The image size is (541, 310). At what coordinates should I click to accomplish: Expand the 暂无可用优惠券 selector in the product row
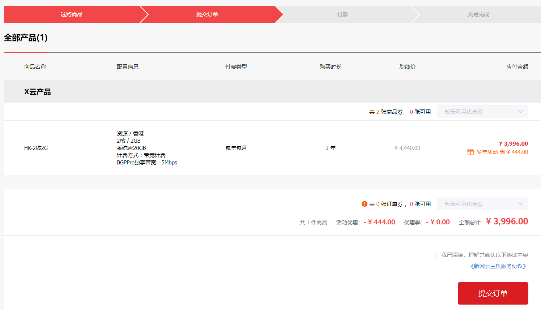(x=483, y=112)
